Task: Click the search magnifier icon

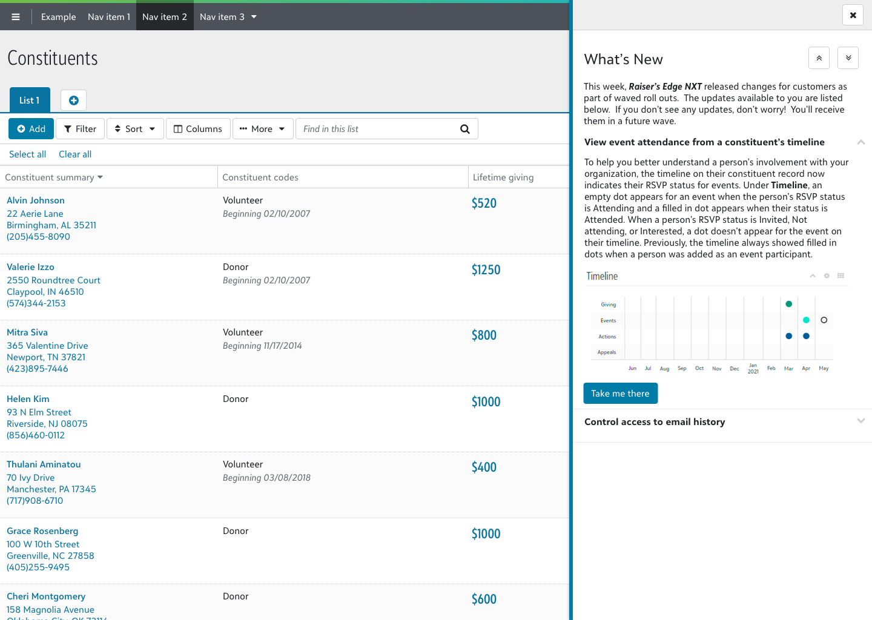Action: click(465, 129)
